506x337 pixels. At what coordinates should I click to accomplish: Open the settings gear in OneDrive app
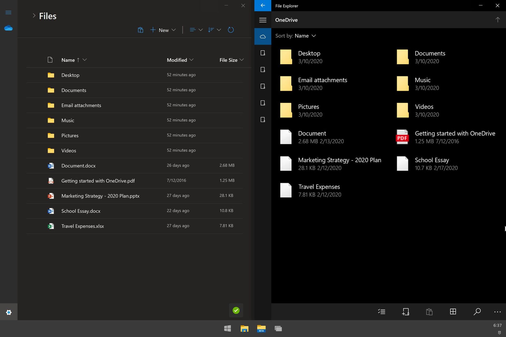click(9, 312)
